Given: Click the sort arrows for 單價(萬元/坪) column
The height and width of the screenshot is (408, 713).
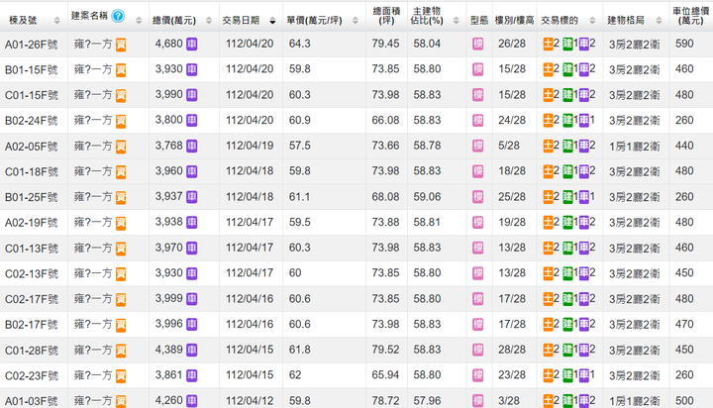Looking at the screenshot, I should [356, 21].
